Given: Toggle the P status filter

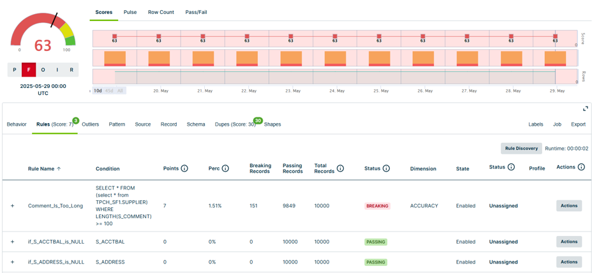Looking at the screenshot, I should coord(15,70).
